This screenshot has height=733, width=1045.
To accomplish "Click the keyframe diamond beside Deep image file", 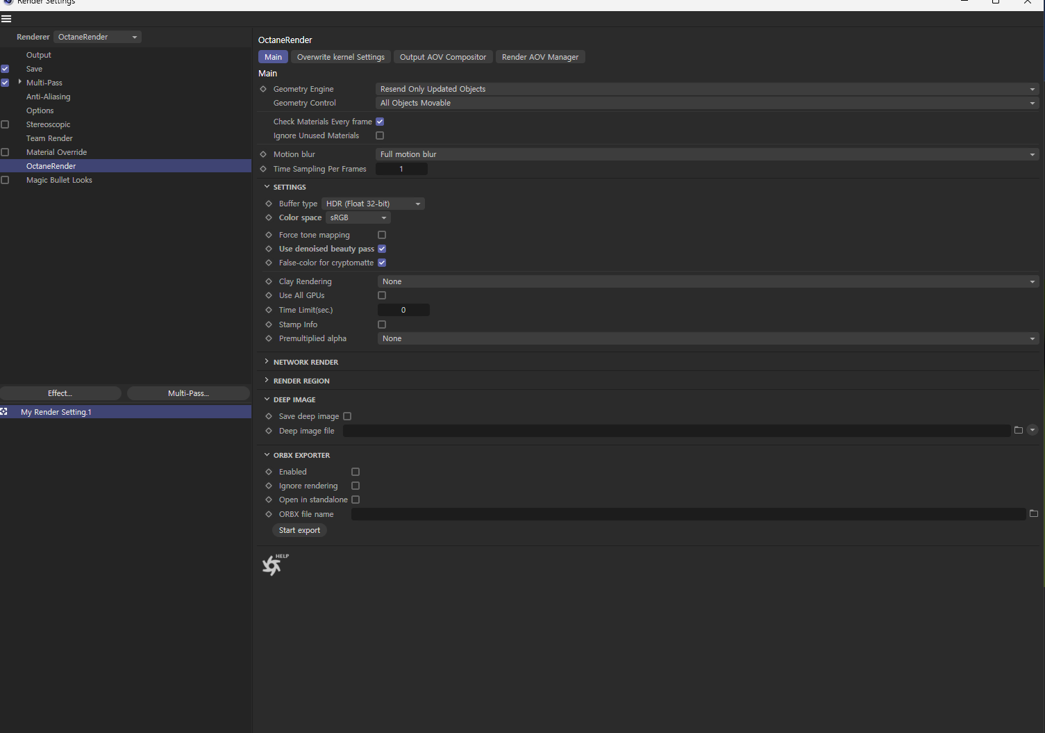I will coord(269,431).
